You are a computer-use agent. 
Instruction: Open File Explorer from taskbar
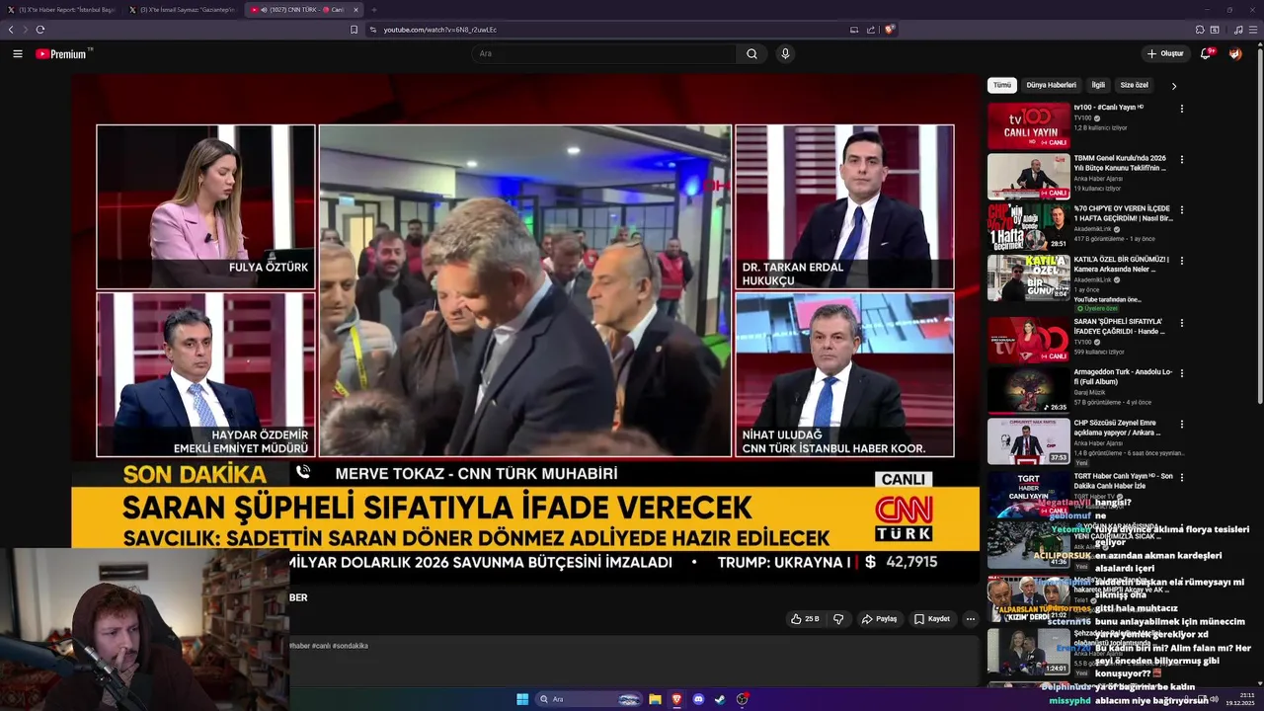[655, 699]
